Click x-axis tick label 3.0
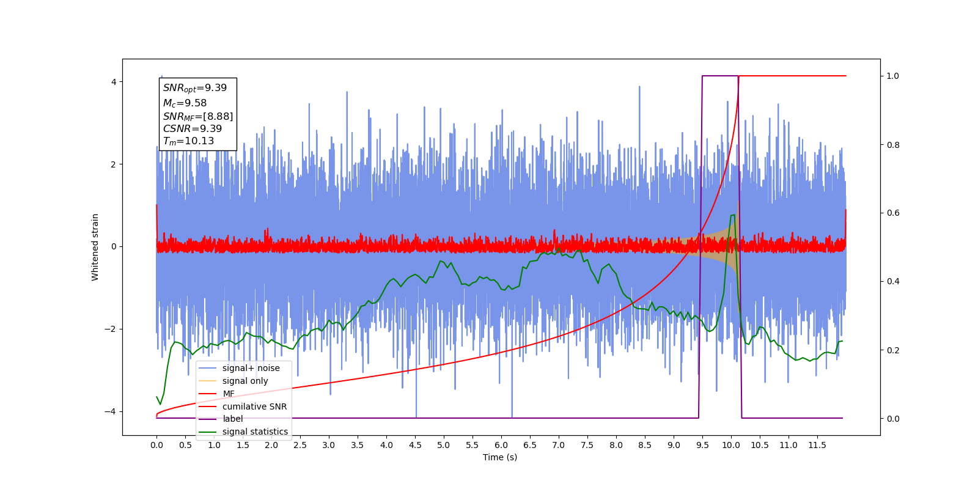 pyautogui.click(x=329, y=445)
